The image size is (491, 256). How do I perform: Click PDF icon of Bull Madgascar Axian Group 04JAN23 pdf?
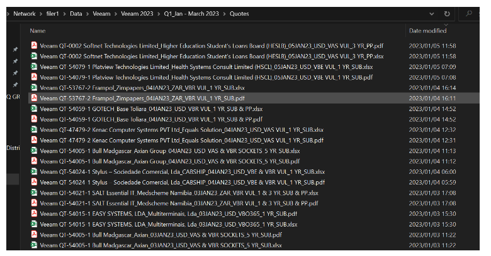[34, 161]
